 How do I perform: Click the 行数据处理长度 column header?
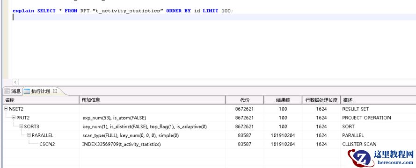(x=321, y=100)
